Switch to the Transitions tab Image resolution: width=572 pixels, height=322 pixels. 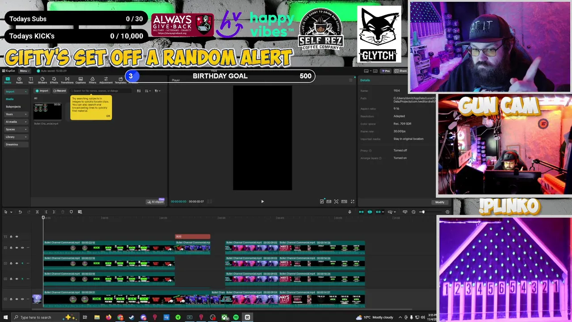pyautogui.click(x=67, y=80)
